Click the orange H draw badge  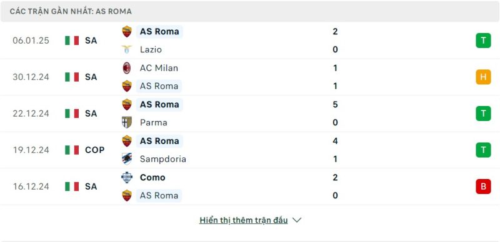click(x=483, y=77)
